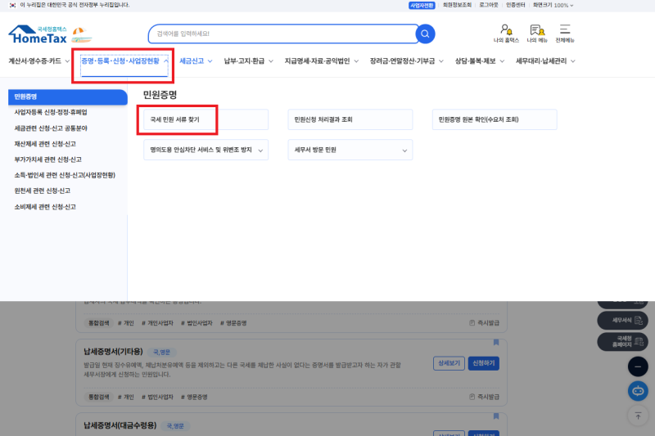655x436 pixels.
Task: Click 회원정보조회 link
Action: [x=457, y=5]
